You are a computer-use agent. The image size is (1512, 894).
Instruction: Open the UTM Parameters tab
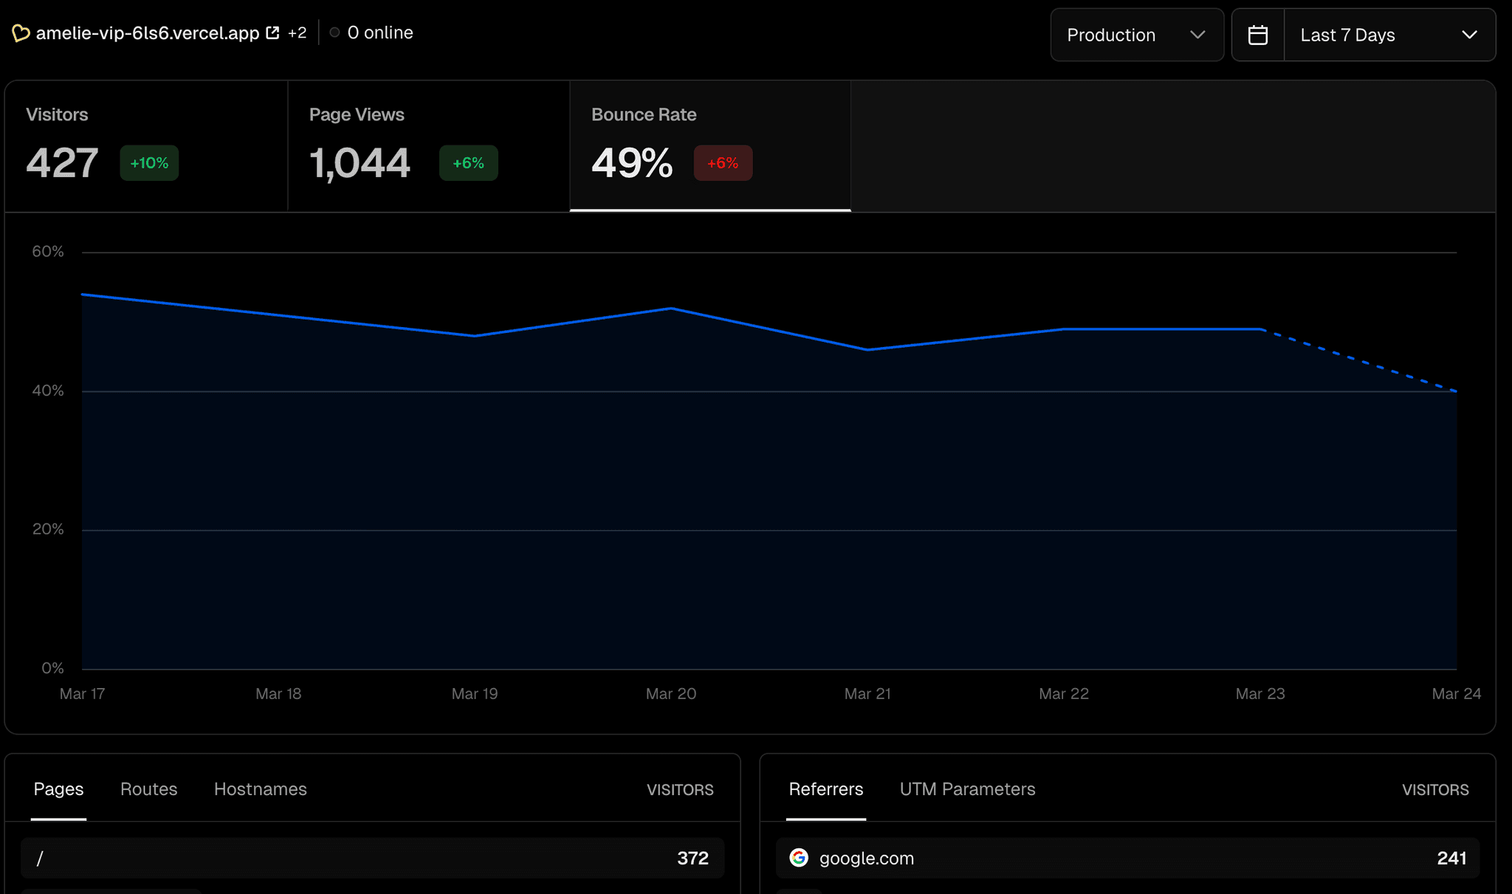(967, 789)
